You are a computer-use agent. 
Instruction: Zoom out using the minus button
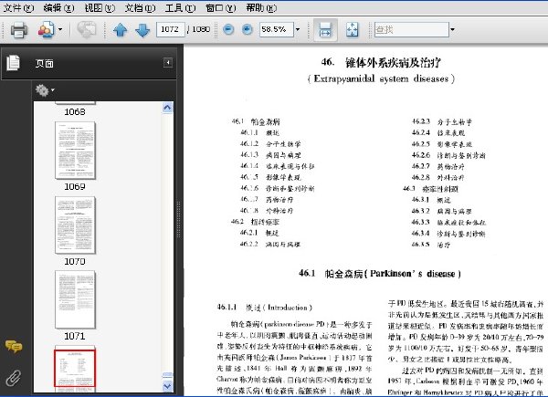click(228, 29)
